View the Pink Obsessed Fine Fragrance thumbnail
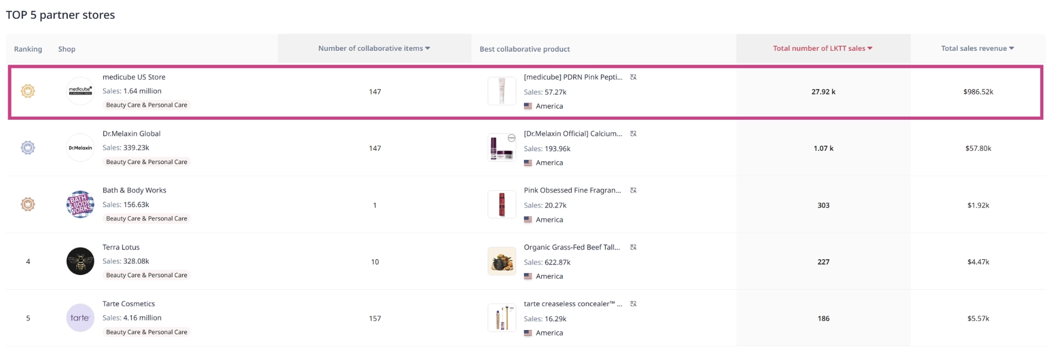The height and width of the screenshot is (351, 1050). click(502, 205)
